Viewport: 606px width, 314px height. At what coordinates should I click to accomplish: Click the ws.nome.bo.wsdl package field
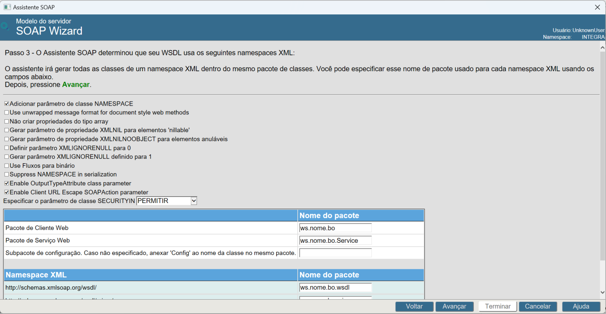[x=335, y=287]
